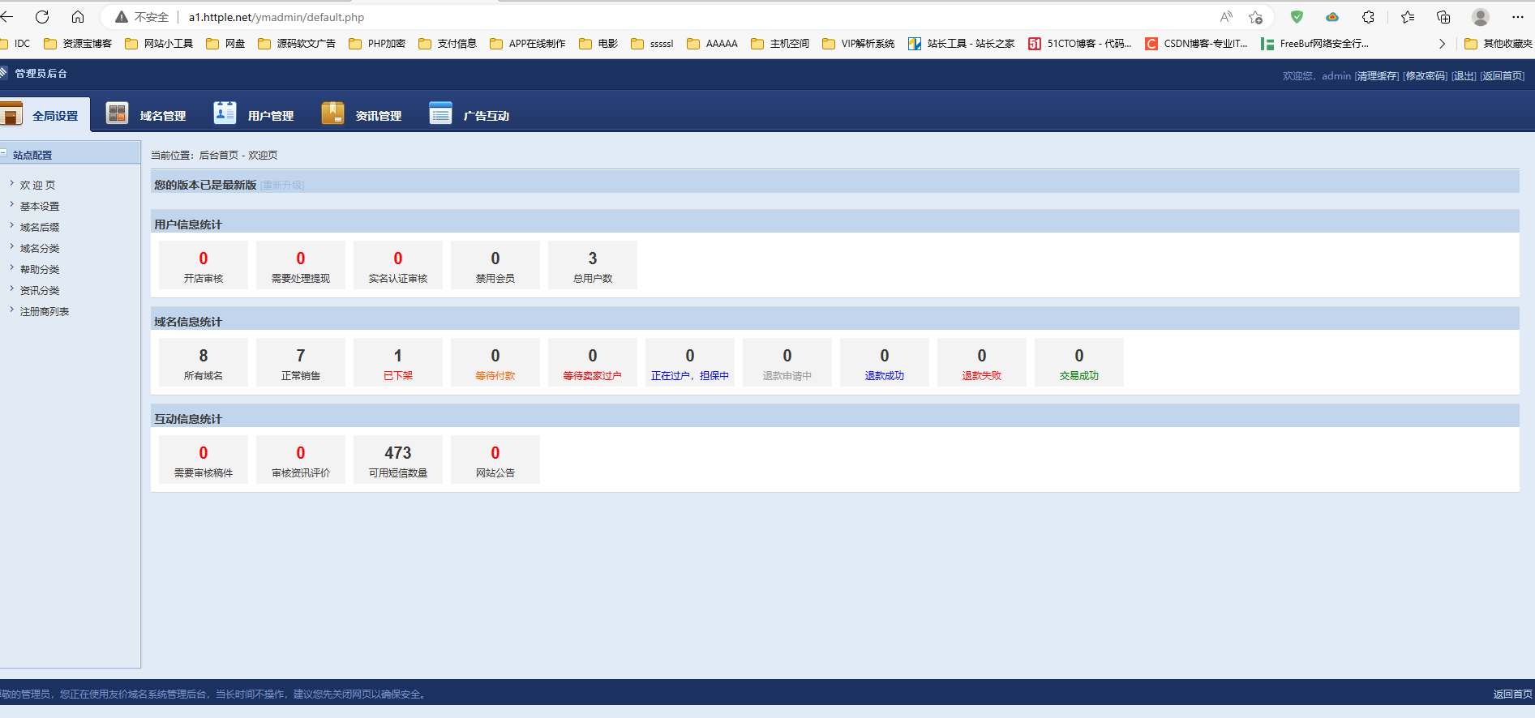Image resolution: width=1535 pixels, height=718 pixels.
Task: Click the 退款成功 stat card
Action: click(x=885, y=362)
